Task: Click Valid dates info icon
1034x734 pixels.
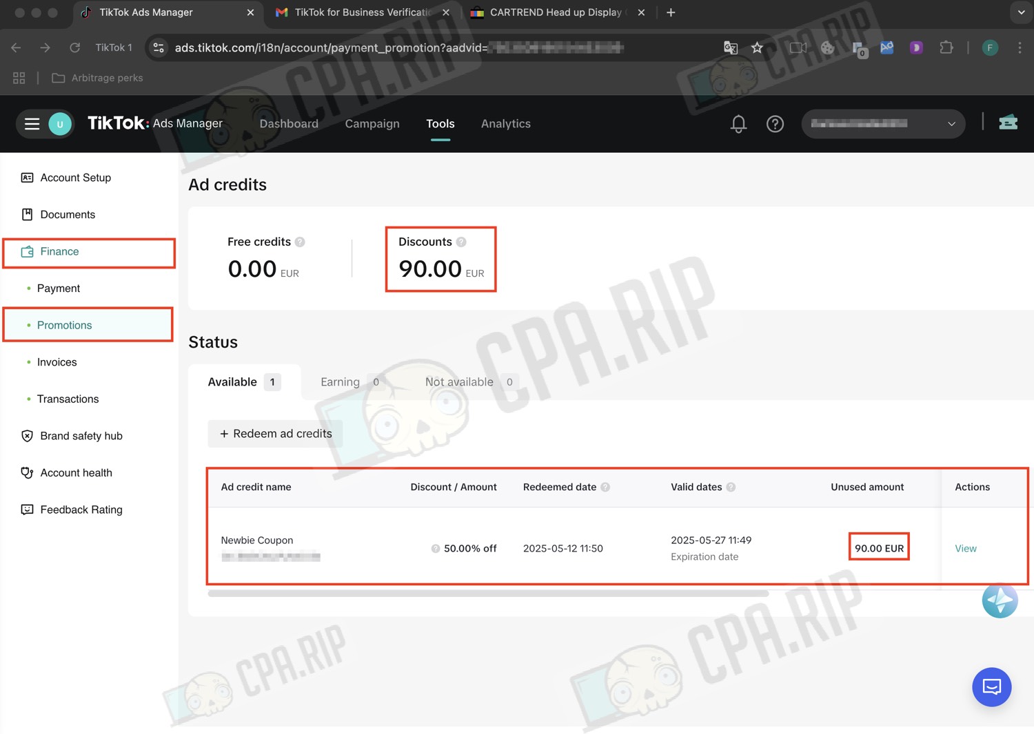Action: [731, 487]
